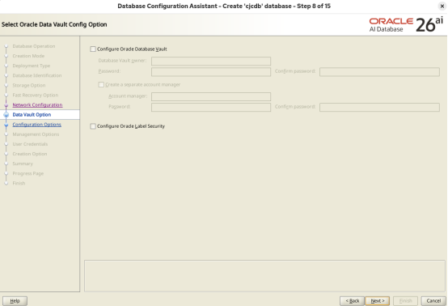The image size is (448, 306).
Task: Click the Deployment Type step label
Action: pos(32,66)
